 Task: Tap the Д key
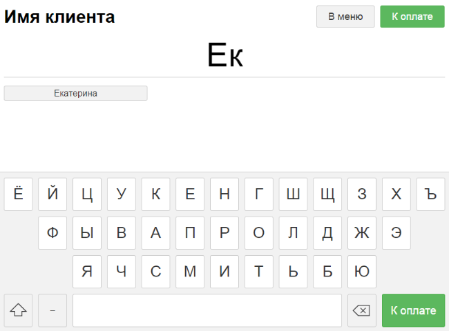(x=327, y=232)
